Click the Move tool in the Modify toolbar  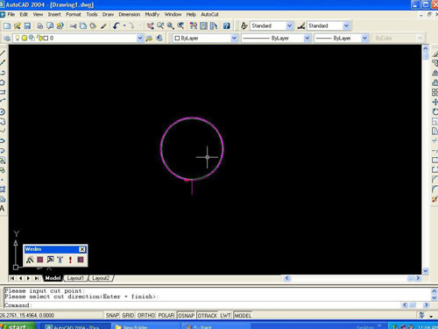tap(434, 102)
